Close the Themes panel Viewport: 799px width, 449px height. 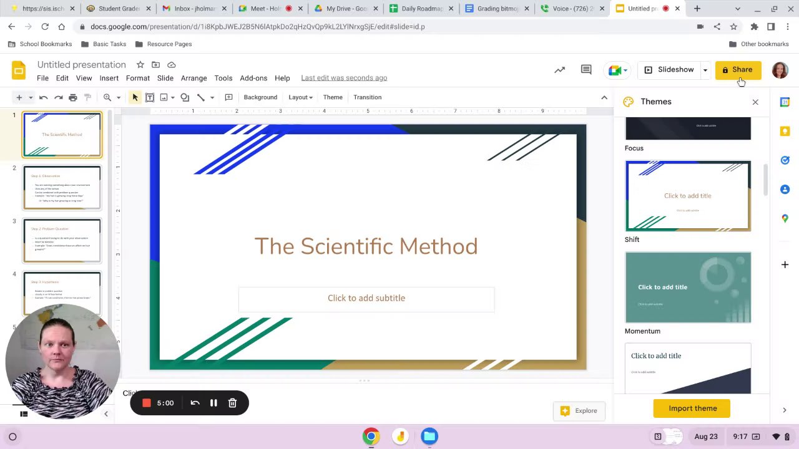pyautogui.click(x=755, y=102)
